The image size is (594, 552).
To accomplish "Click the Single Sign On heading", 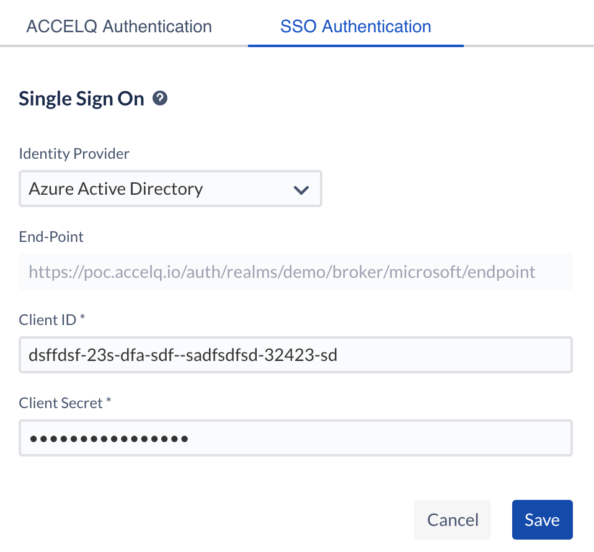I will coord(81,99).
